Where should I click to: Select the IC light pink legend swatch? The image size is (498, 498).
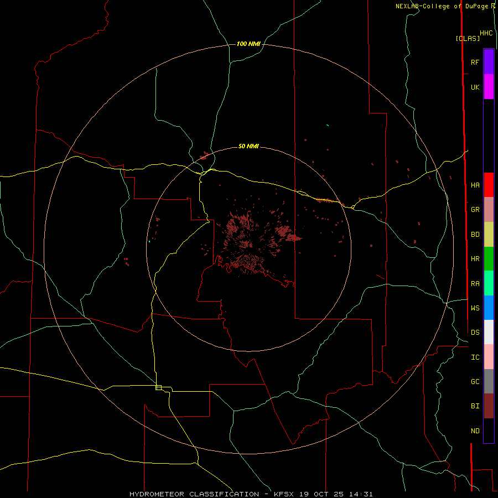[x=489, y=357]
